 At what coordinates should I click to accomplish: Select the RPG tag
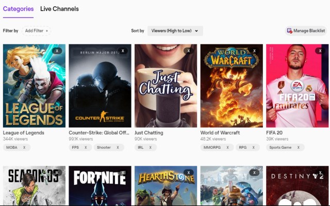point(243,147)
